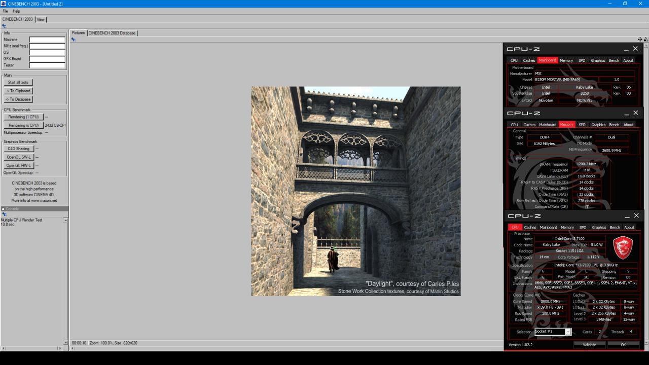Minimize the CPU-Z Memory window

(x=627, y=113)
